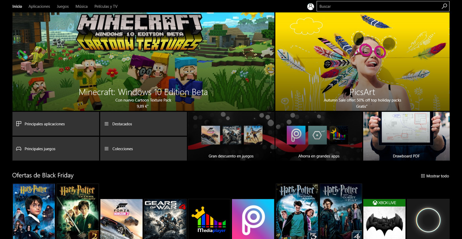Open the Películas y TV section

[106, 6]
